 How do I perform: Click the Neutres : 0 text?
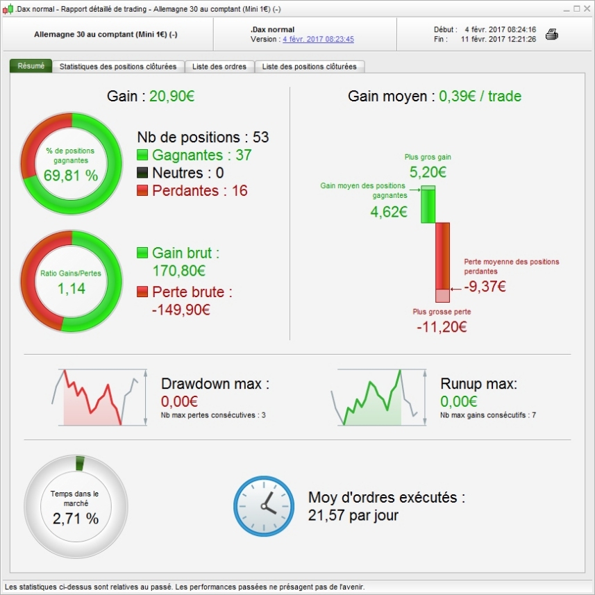[188, 173]
